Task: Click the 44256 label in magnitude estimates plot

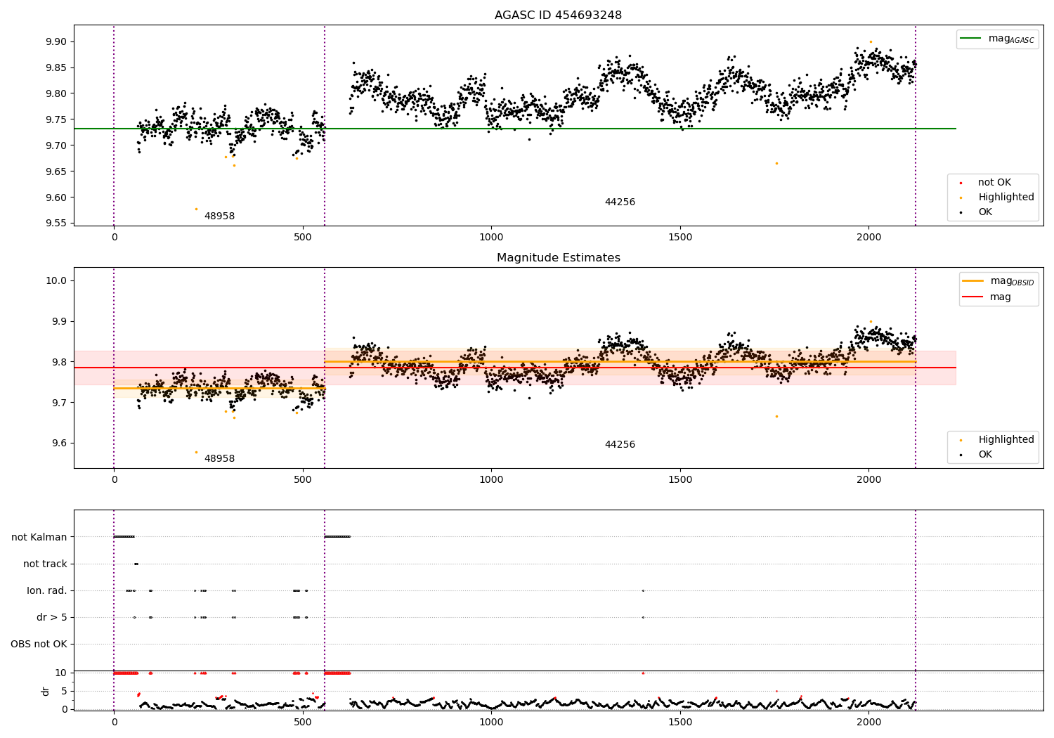Action: pyautogui.click(x=620, y=445)
